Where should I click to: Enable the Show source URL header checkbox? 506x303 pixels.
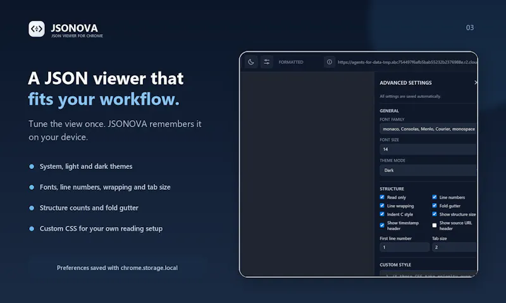click(x=435, y=225)
